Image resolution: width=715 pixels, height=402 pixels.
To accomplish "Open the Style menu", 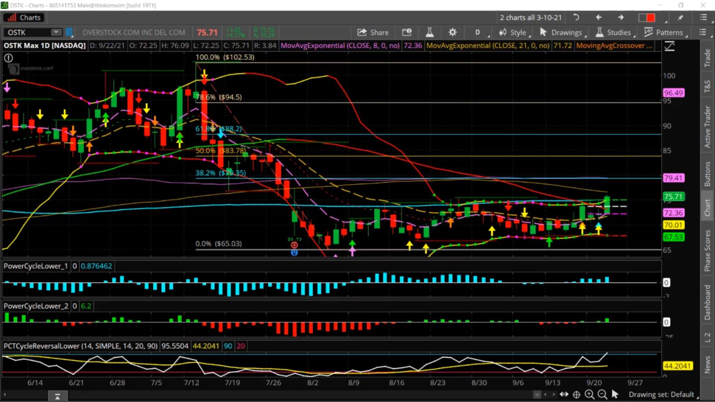I will (514, 32).
